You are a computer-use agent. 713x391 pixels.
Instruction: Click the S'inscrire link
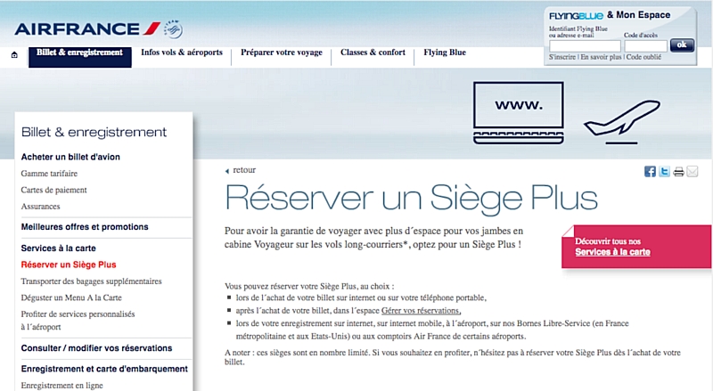tap(562, 57)
